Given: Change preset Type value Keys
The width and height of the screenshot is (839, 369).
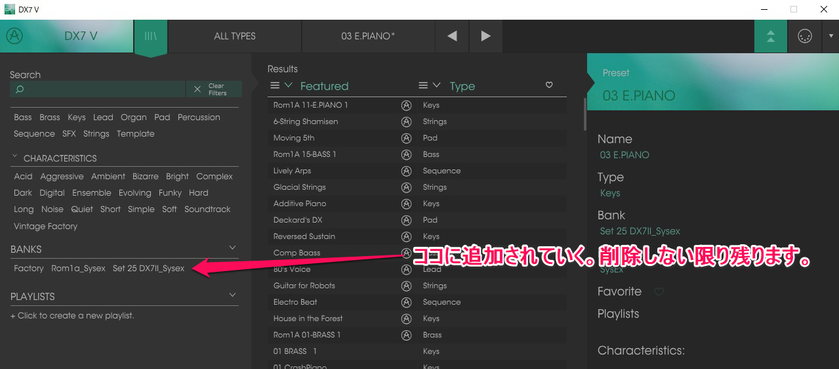Looking at the screenshot, I should click(x=610, y=194).
